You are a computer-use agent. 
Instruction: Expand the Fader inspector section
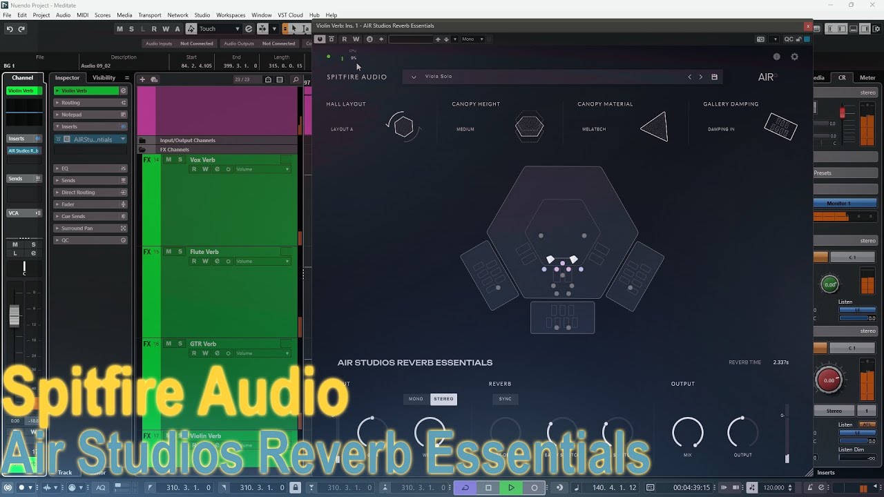(x=90, y=204)
